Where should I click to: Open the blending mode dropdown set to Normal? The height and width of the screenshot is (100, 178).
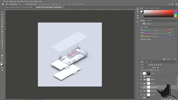click(x=146, y=68)
